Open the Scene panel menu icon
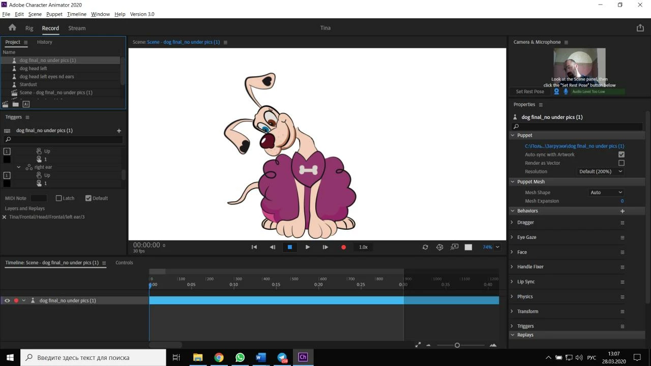The image size is (651, 366). [225, 42]
